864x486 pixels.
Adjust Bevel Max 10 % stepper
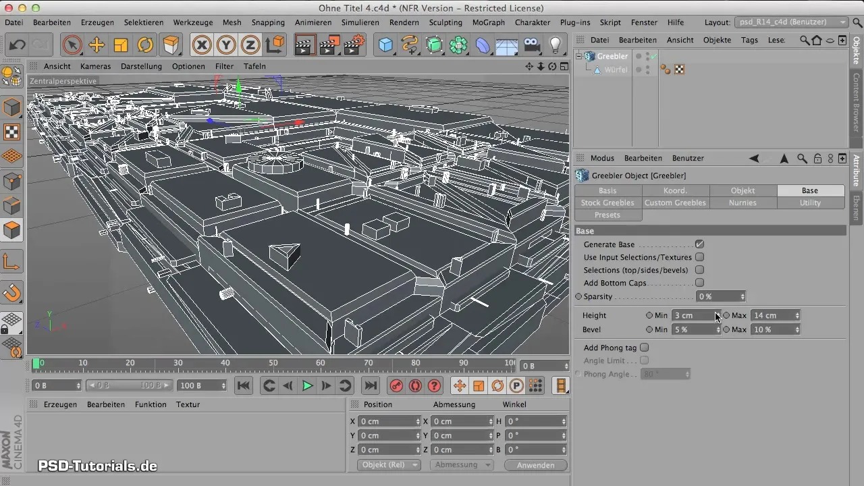(797, 329)
